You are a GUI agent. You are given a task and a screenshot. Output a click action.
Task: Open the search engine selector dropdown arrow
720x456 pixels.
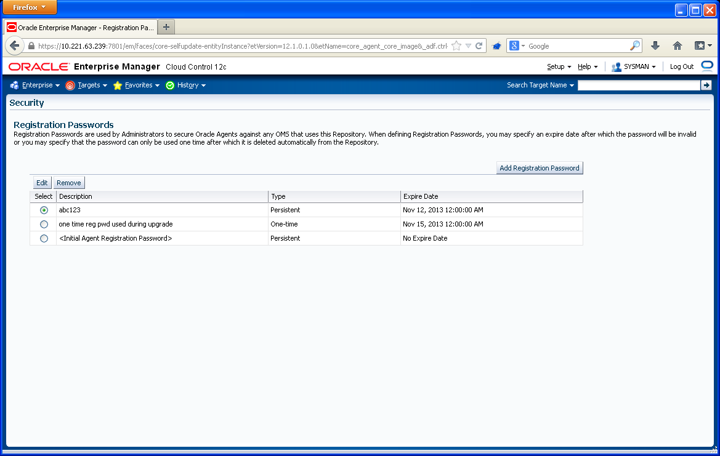pos(523,46)
